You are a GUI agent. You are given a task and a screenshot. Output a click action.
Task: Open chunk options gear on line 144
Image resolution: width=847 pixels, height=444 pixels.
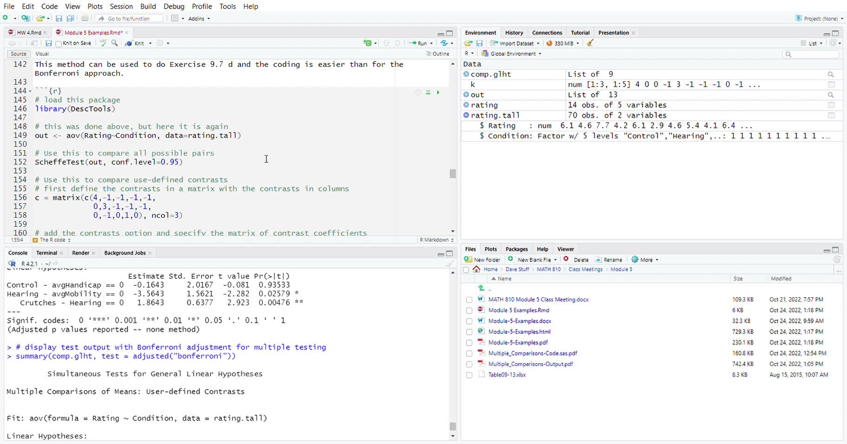pos(418,92)
